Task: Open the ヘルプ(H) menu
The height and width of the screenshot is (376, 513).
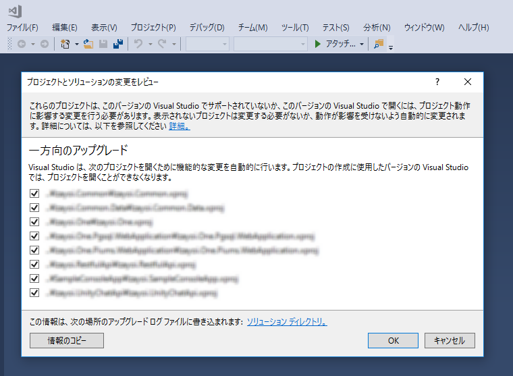Action: pos(474,28)
